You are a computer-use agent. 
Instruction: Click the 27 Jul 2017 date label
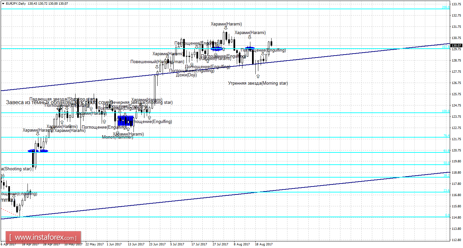[220, 244]
